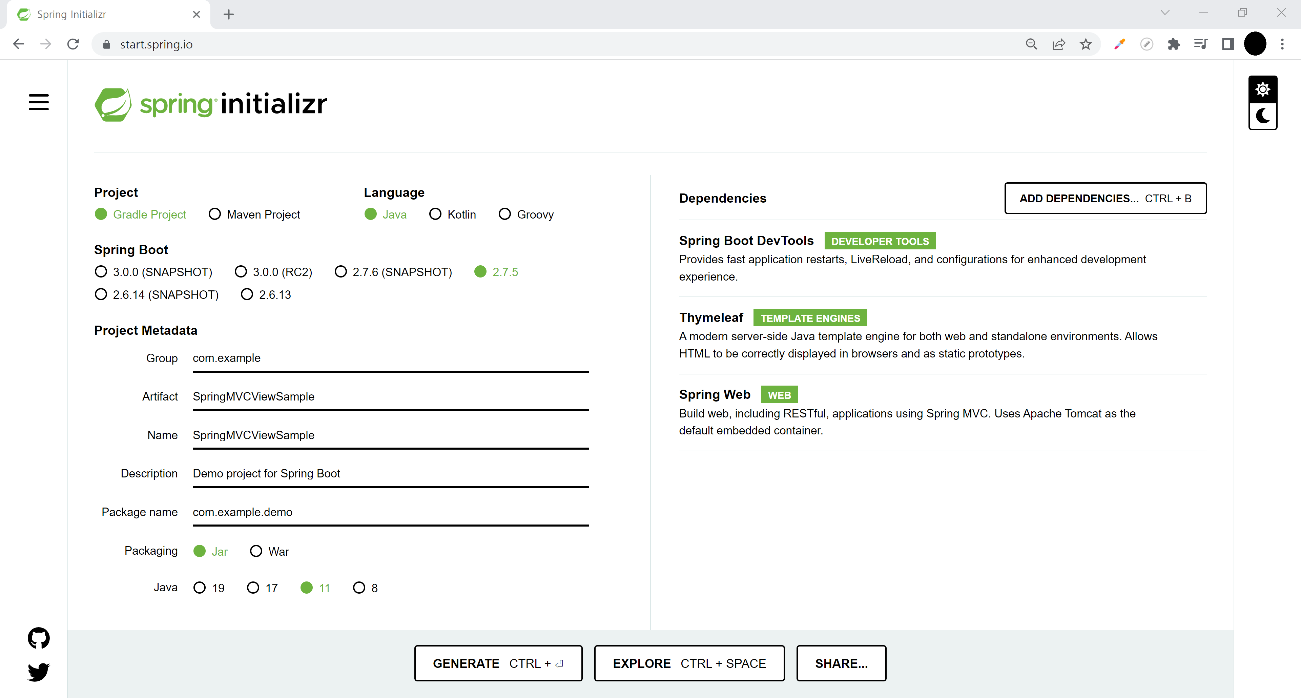Expand the tab search chevron

click(1165, 13)
